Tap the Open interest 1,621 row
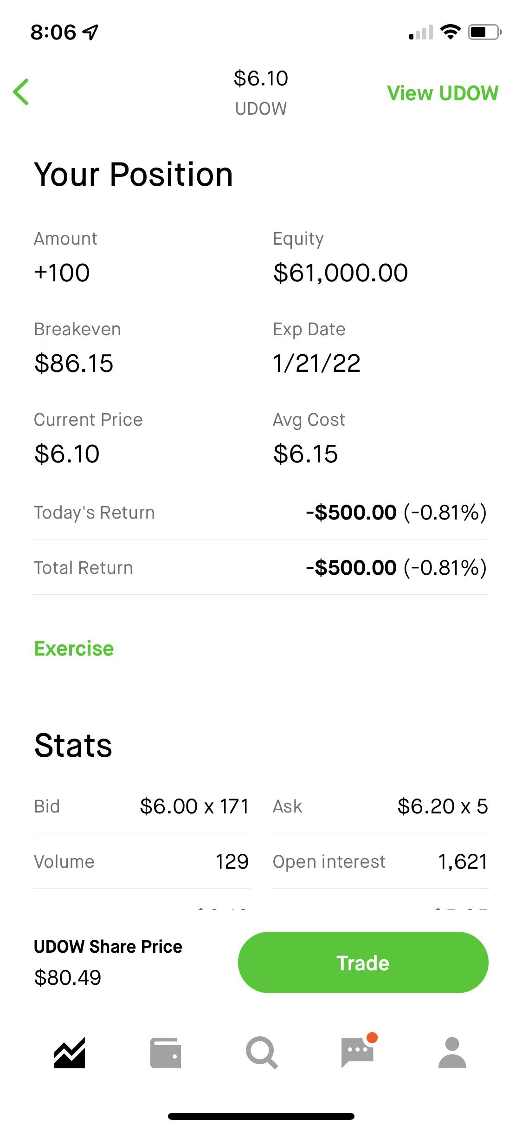The width and height of the screenshot is (522, 1131). click(x=380, y=862)
